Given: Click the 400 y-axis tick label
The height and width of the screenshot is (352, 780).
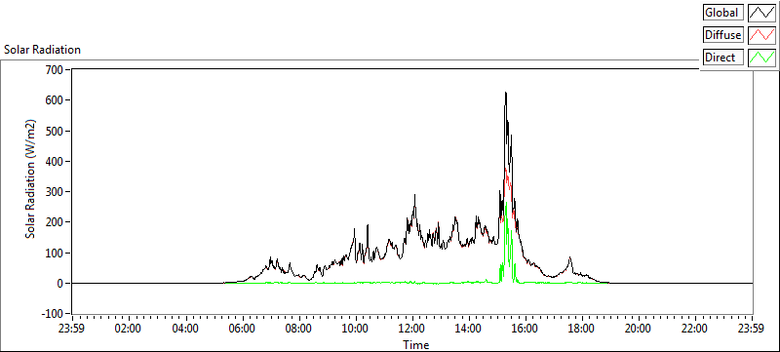Looking at the screenshot, I should [55, 162].
